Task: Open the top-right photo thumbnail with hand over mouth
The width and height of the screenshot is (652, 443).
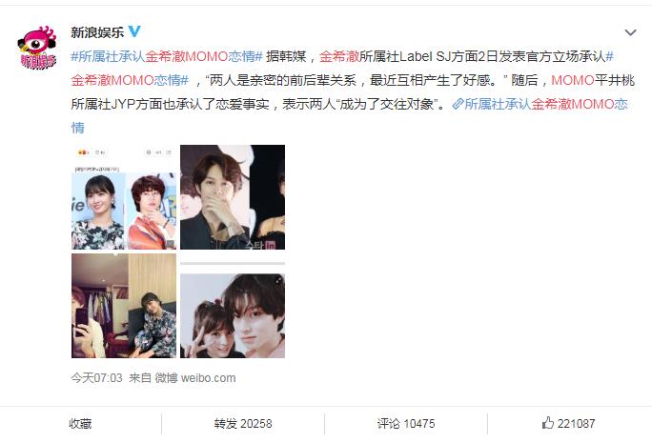Action: pyautogui.click(x=233, y=197)
